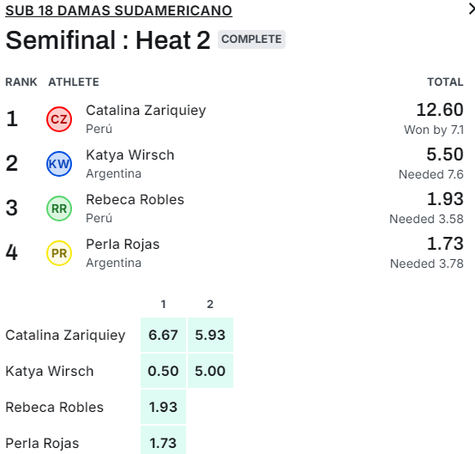This screenshot has height=454, width=475.
Task: Select Catalina Zariquiey's wave 2 score 5.93
Action: pyautogui.click(x=210, y=335)
